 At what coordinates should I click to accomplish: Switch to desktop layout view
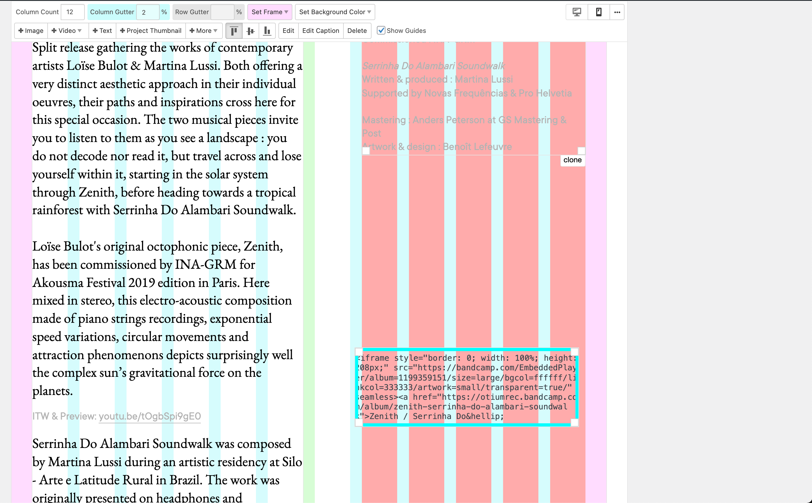(x=576, y=12)
